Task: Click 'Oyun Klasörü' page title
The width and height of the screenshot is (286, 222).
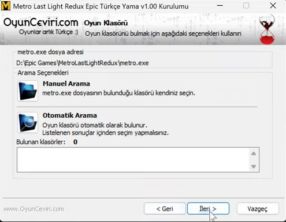Action: (x=106, y=23)
